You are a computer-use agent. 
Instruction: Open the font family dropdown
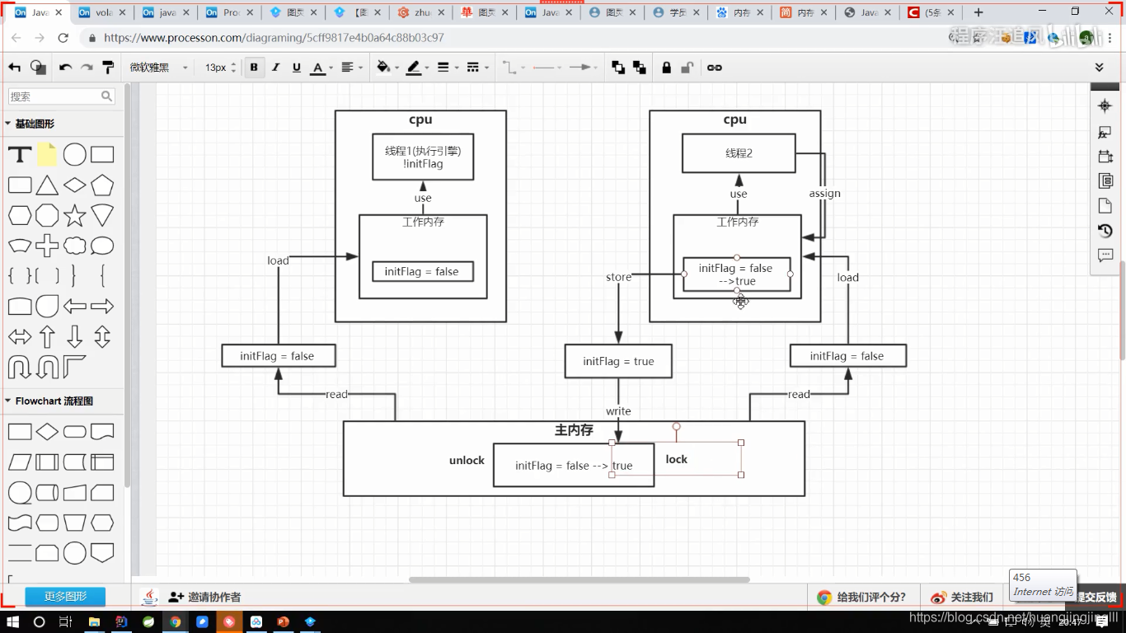click(x=158, y=68)
